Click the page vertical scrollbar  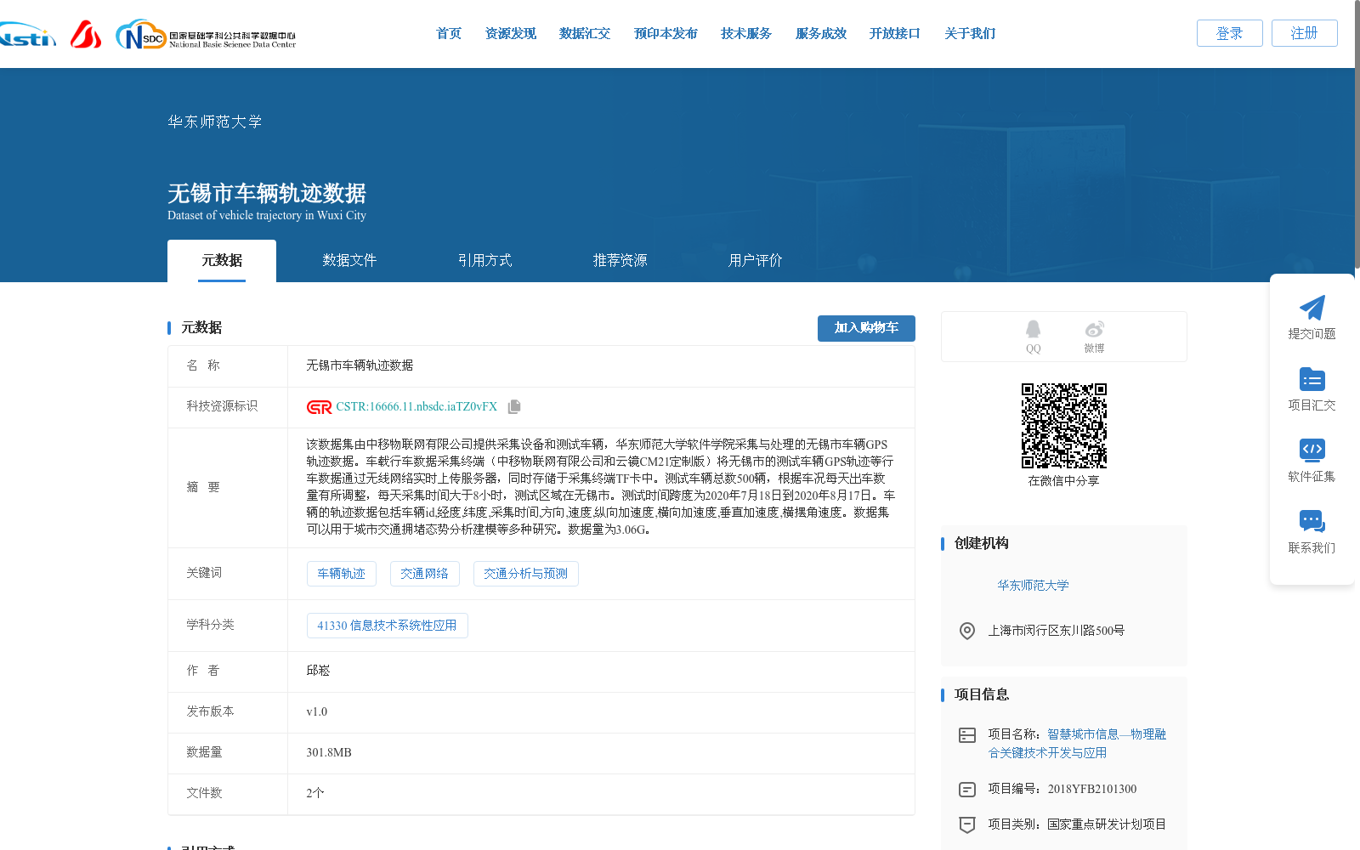pyautogui.click(x=1357, y=136)
